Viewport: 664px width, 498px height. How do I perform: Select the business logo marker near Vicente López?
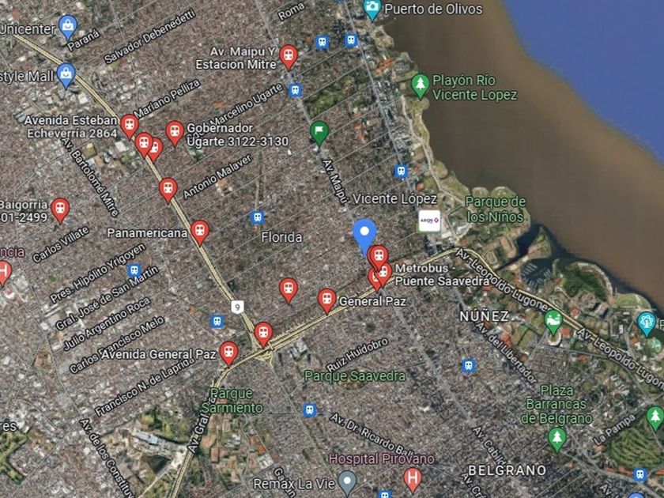tap(429, 221)
